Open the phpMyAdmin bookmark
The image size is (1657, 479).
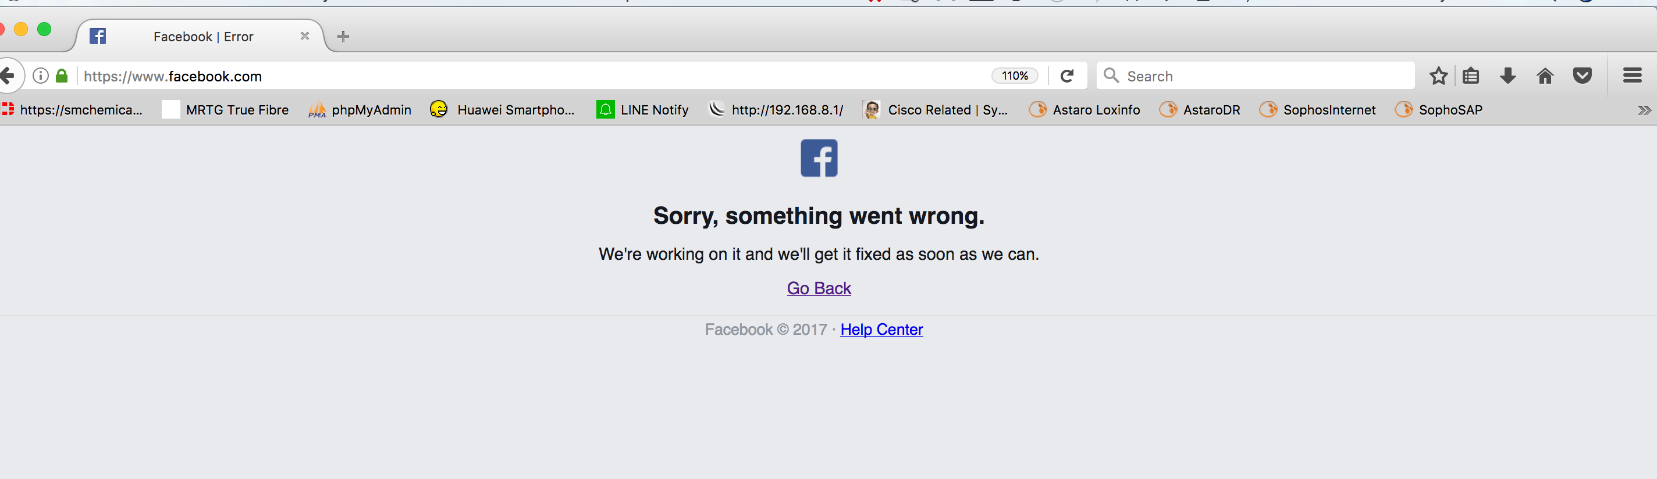point(360,110)
